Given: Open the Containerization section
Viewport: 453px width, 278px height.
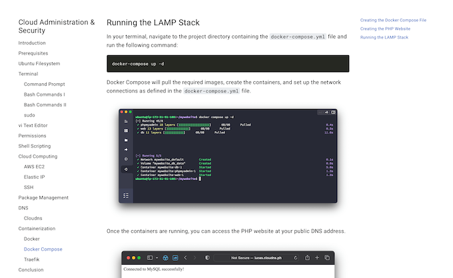Looking at the screenshot, I should point(37,229).
